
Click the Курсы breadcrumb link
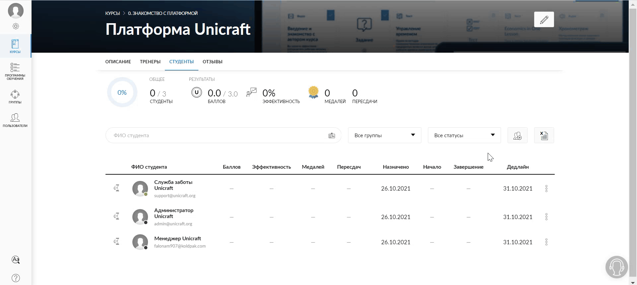(x=112, y=13)
